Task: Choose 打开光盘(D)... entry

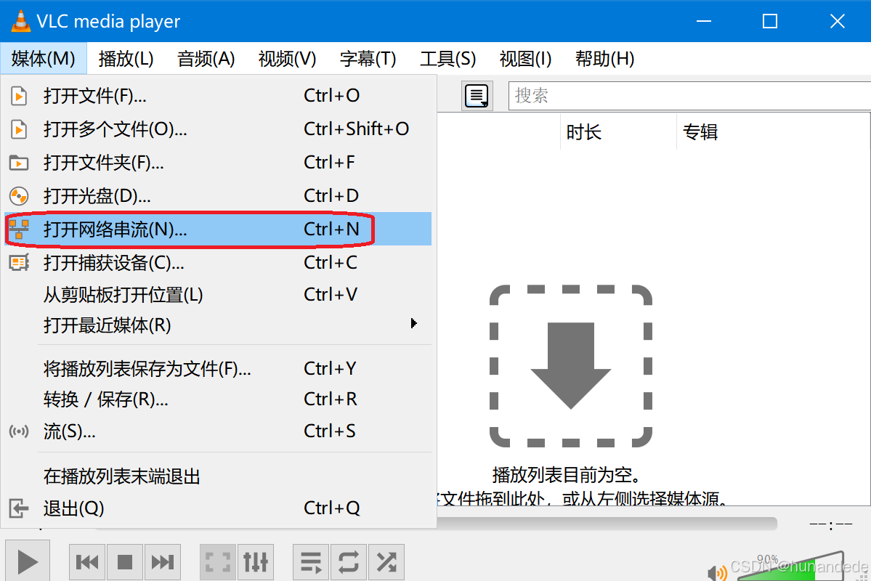Action: coord(218,196)
